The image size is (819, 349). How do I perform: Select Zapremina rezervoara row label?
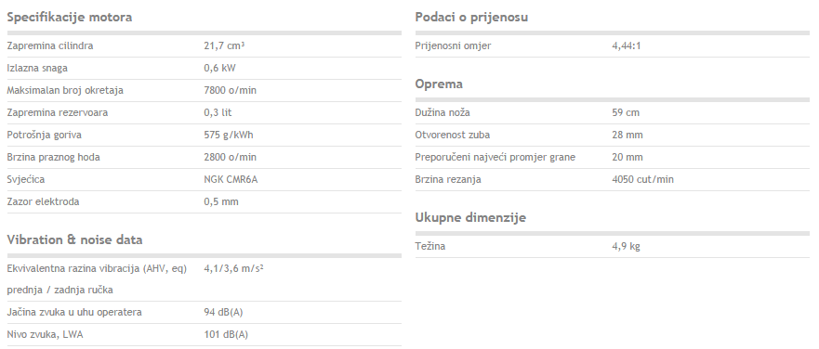click(x=58, y=112)
